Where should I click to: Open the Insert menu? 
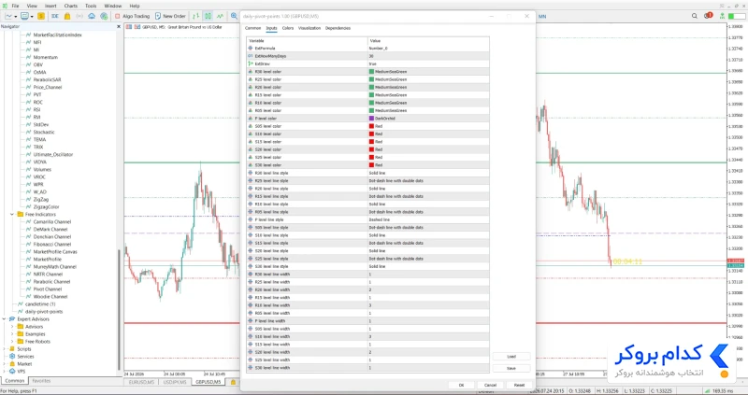[x=50, y=6]
